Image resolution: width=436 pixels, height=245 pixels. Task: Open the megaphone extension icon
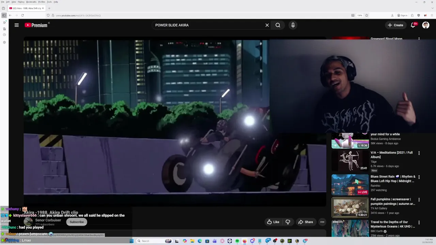click(x=425, y=15)
